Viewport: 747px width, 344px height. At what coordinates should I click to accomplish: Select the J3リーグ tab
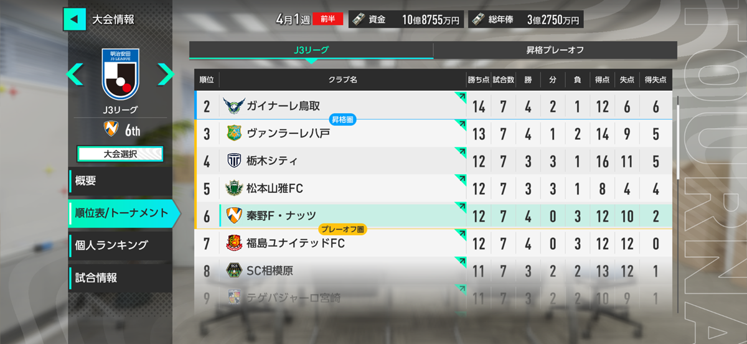311,50
